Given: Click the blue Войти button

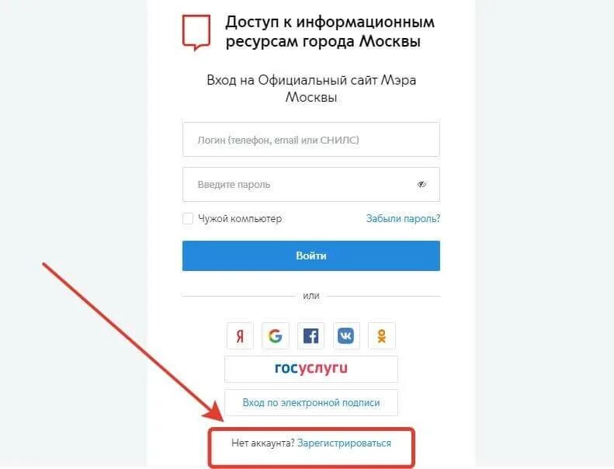Looking at the screenshot, I should (311, 256).
